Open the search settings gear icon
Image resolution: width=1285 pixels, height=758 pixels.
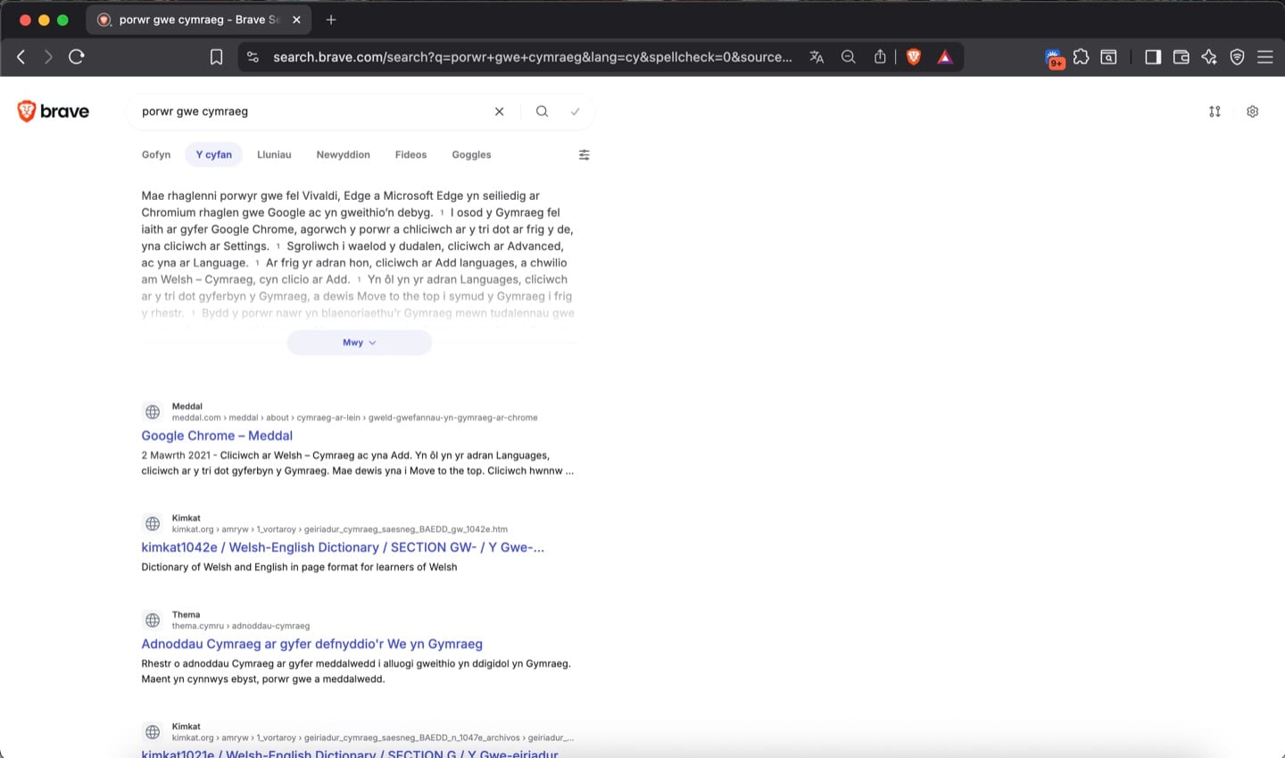point(1253,112)
